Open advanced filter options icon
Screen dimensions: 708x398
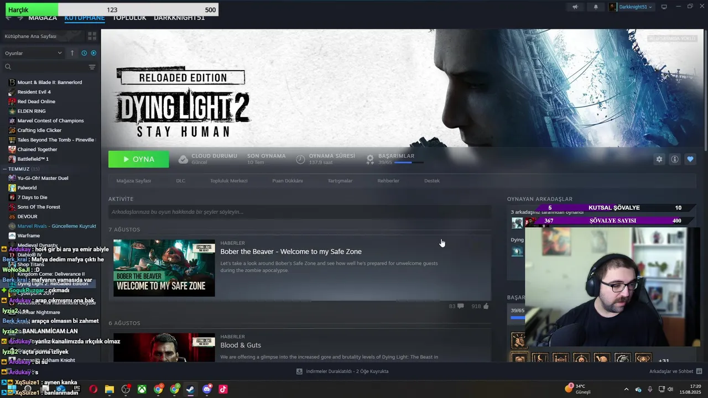point(92,67)
